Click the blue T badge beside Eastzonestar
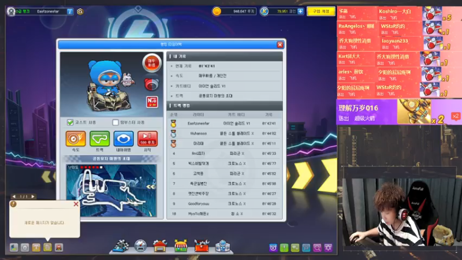The width and height of the screenshot is (462, 260). [70, 12]
